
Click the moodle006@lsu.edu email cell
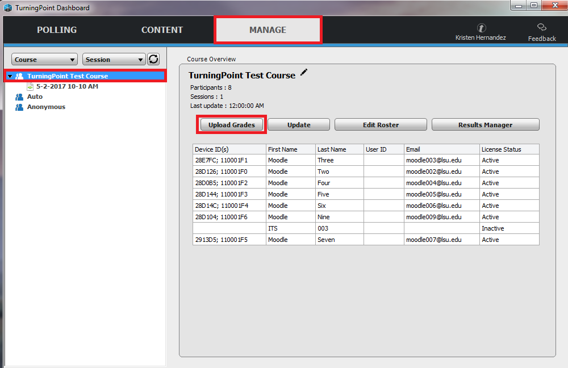[441, 206]
